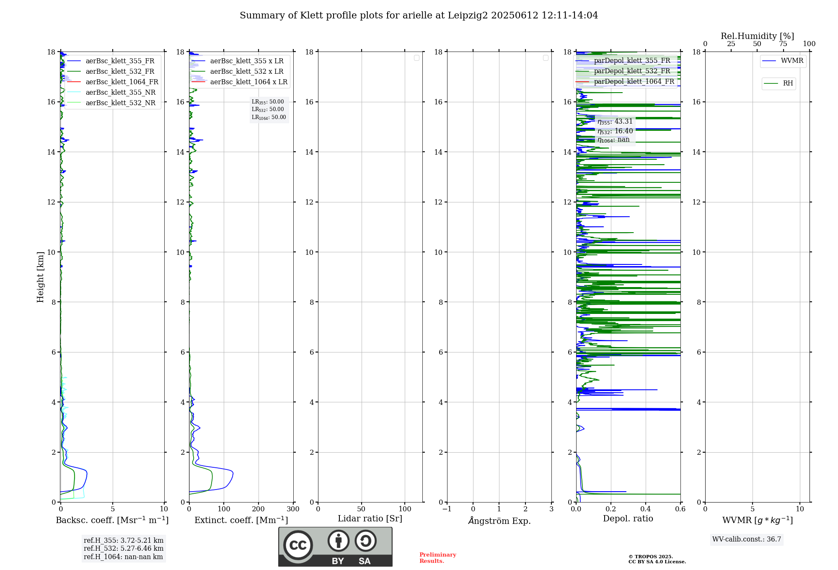This screenshot has width=838, height=570.
Task: Click the plot title mentioning Leipzig2
Action: 419,16
